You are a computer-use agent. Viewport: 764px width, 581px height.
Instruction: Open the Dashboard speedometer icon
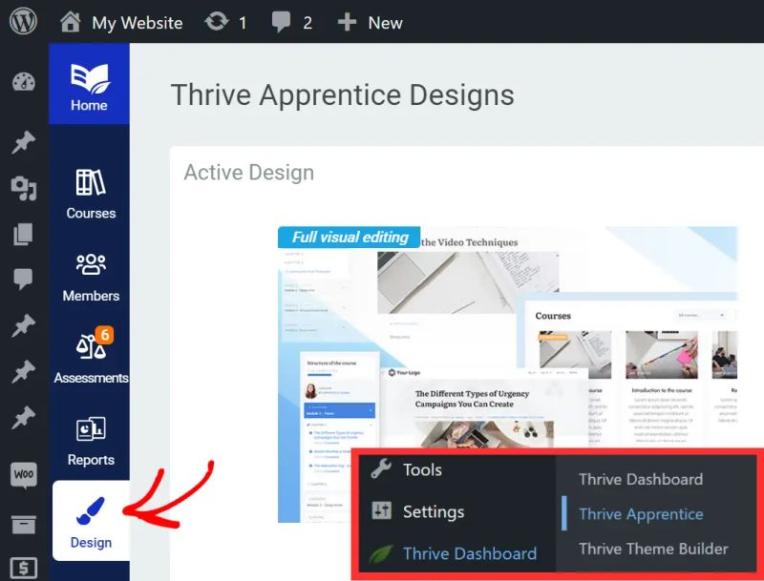click(x=23, y=81)
